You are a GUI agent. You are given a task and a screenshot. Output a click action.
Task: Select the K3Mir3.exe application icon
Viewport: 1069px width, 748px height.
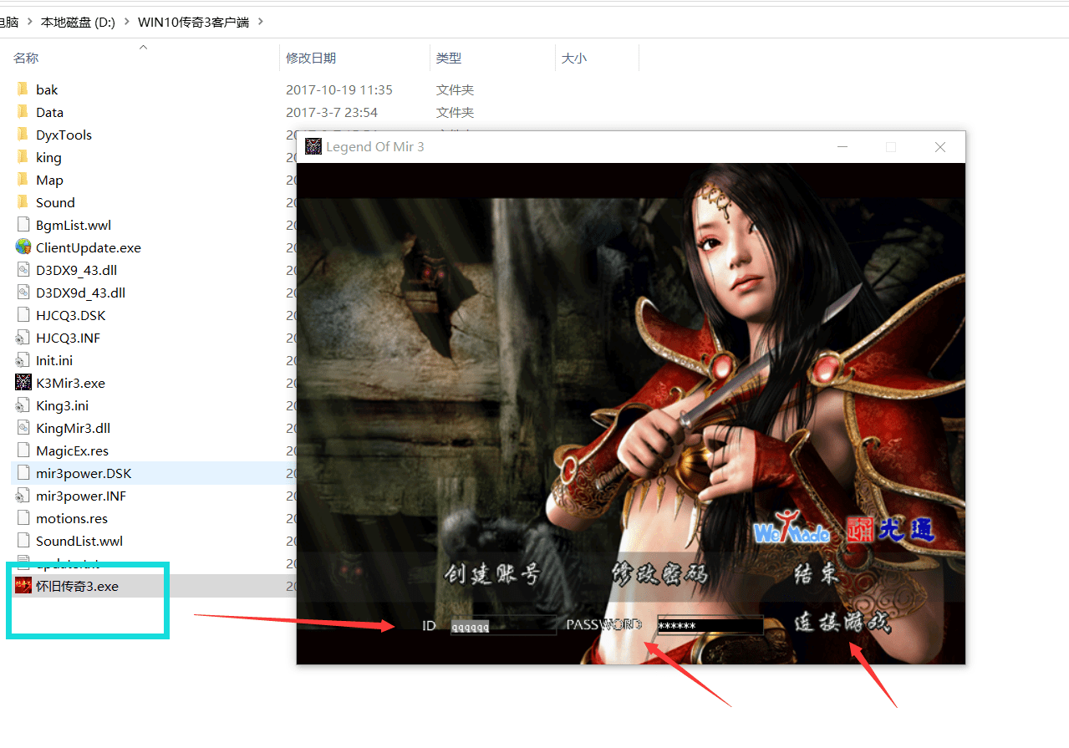coord(23,383)
